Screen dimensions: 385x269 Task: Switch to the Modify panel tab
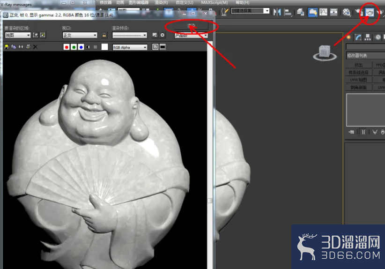point(358,37)
